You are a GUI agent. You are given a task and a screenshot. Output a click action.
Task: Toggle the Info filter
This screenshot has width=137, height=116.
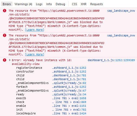[49, 4]
